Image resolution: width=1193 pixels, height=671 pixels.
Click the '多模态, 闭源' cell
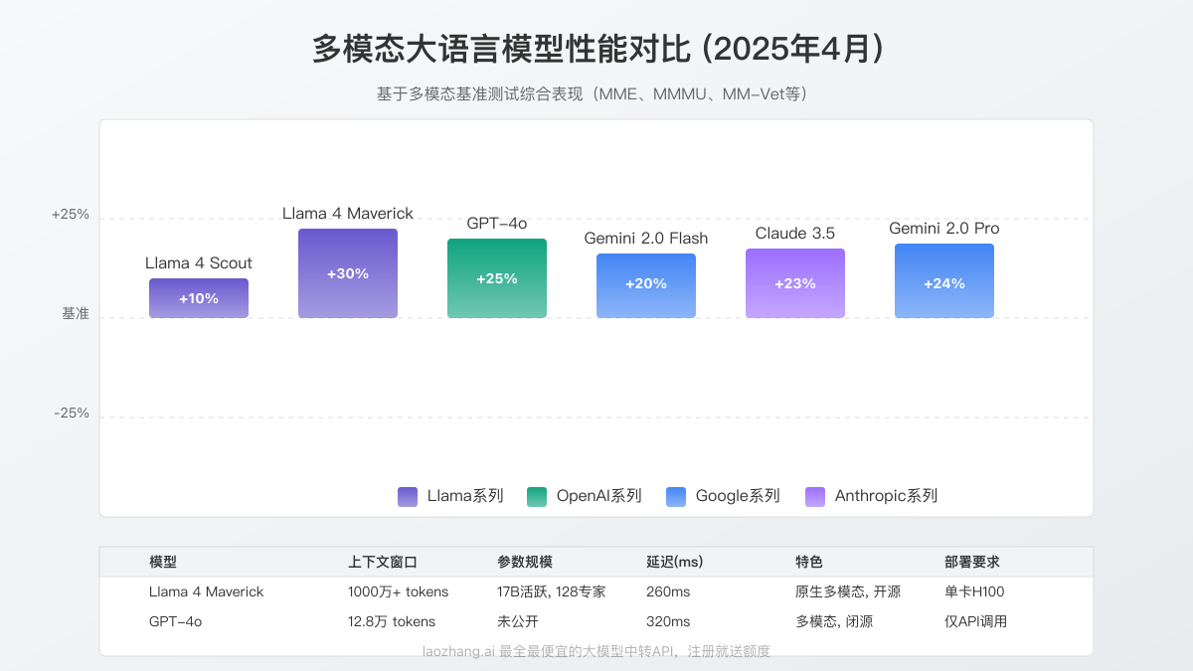834,621
